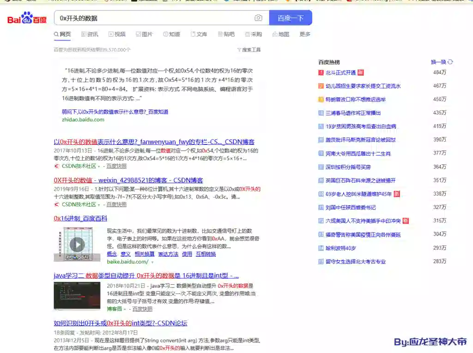Screen dimensions: 473x353
Task: Open hot topic 河南大爷用西瓜雕出十二生肖
Action: pyautogui.click(x=358, y=154)
